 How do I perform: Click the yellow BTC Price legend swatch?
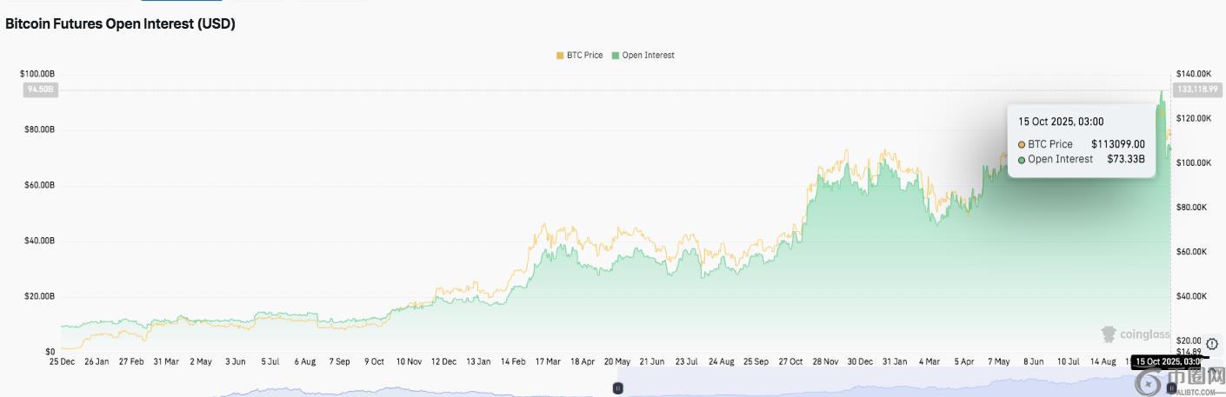tap(560, 56)
